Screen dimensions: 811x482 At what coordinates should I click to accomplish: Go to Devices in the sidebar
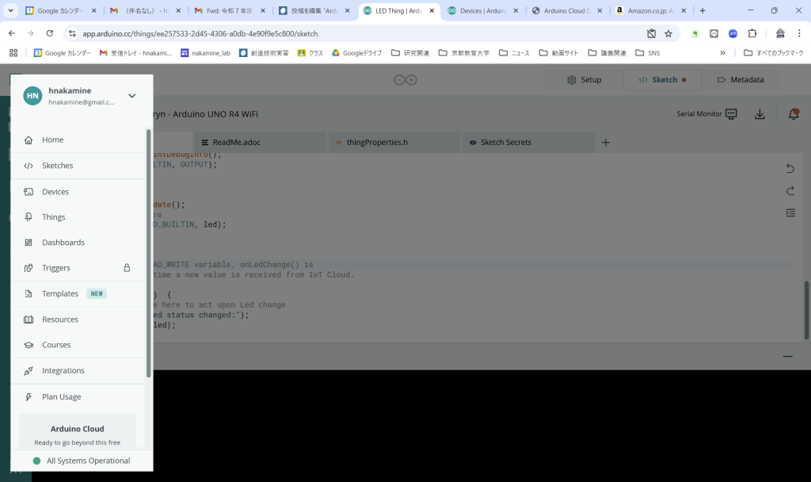[x=55, y=192]
